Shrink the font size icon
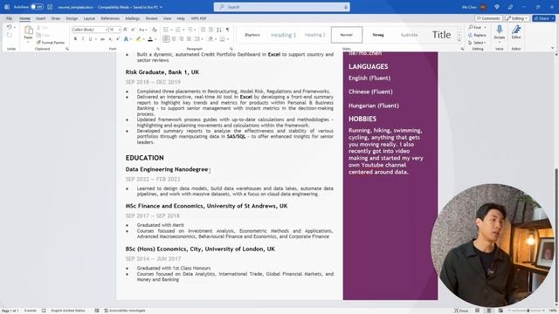 point(133,30)
